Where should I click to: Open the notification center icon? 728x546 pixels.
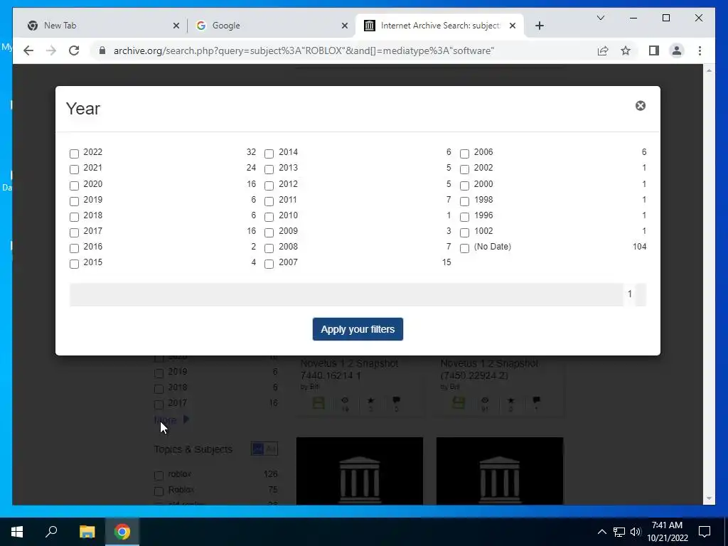(705, 532)
